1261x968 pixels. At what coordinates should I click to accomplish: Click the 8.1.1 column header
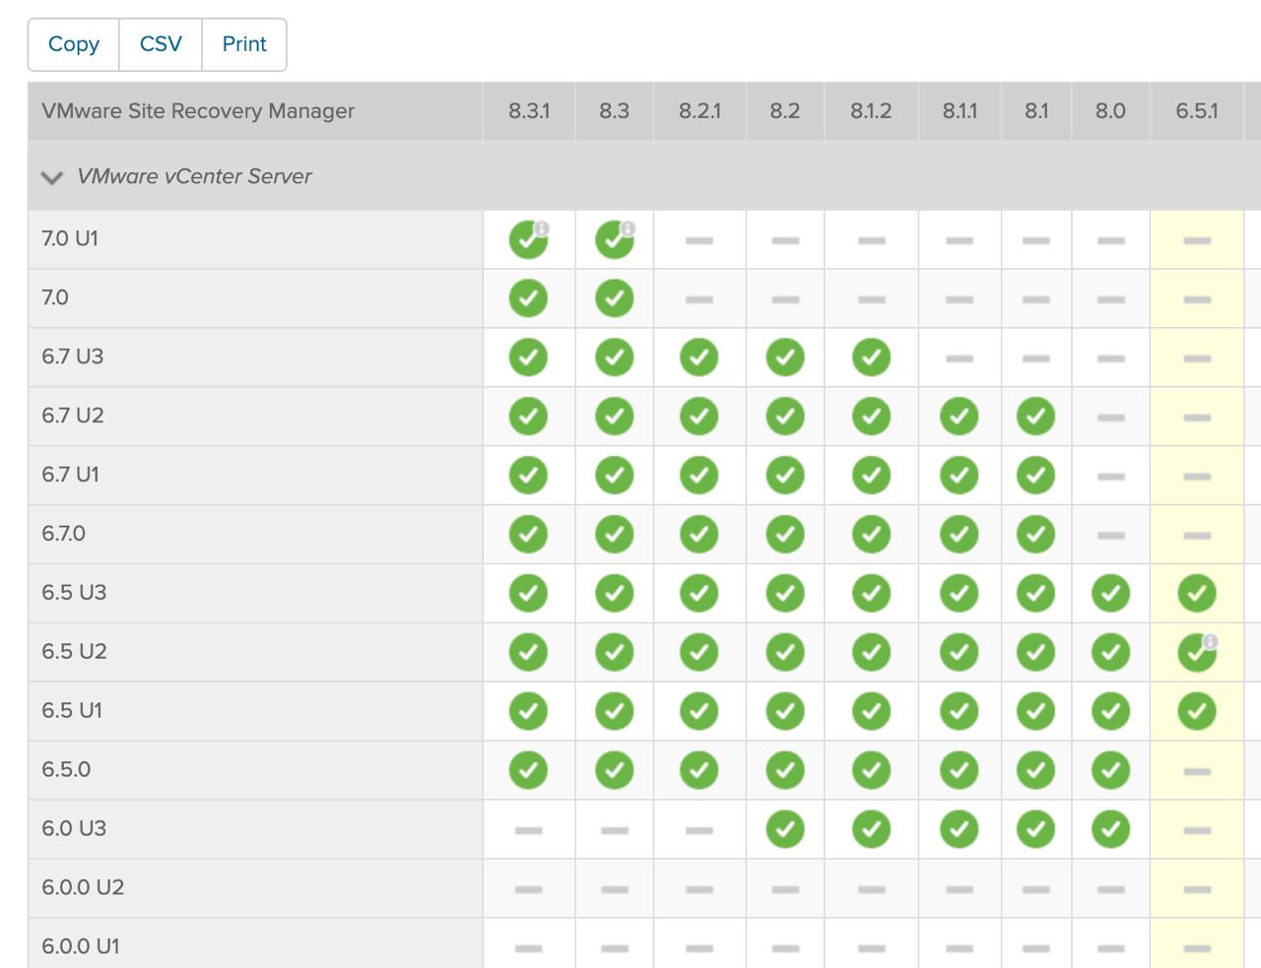click(960, 111)
